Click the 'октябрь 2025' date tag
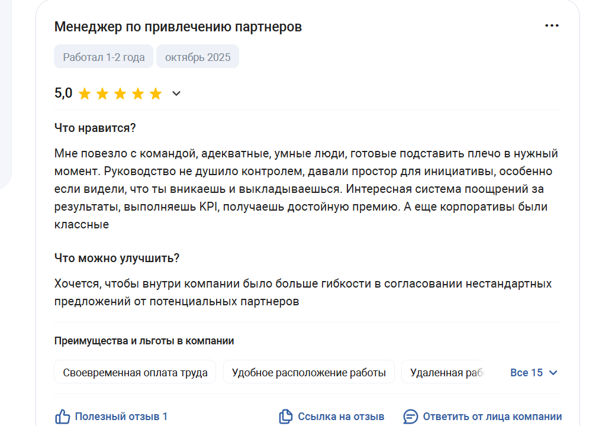612x426 pixels. [x=198, y=57]
